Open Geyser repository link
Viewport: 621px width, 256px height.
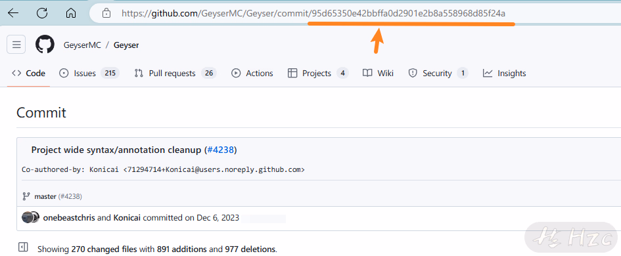(126, 45)
